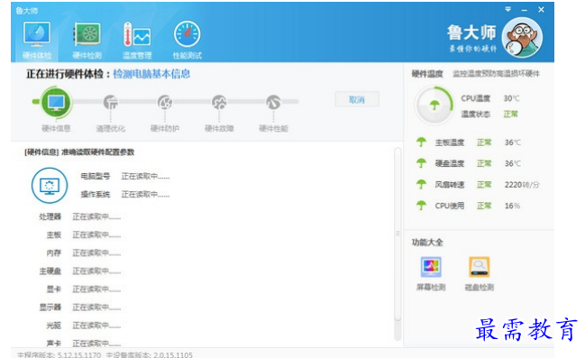Click the 硬件温度 heading
Image resolution: width=585 pixels, height=358 pixels.
pyautogui.click(x=427, y=74)
